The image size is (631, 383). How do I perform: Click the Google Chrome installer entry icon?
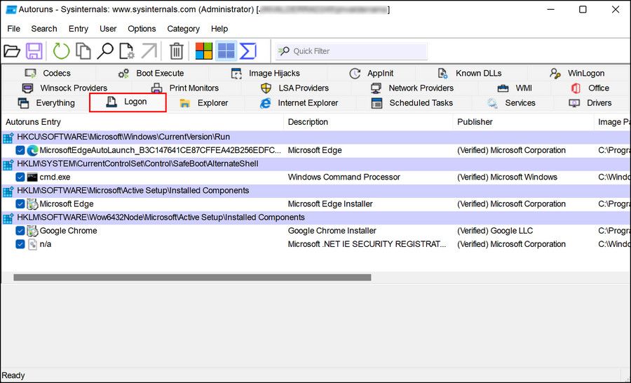point(32,231)
